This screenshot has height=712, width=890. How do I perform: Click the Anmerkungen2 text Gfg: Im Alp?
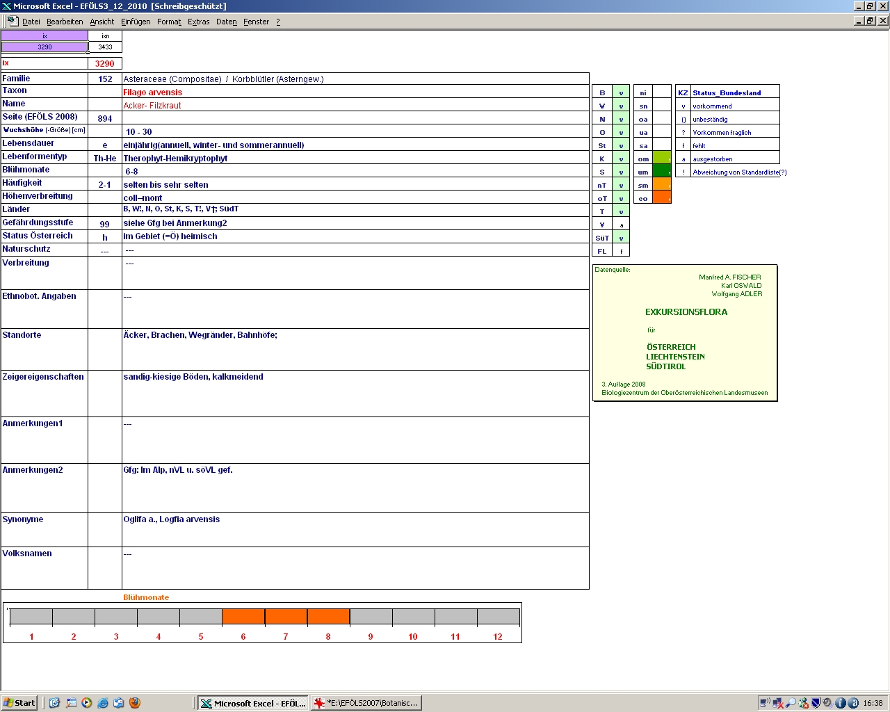click(x=178, y=470)
